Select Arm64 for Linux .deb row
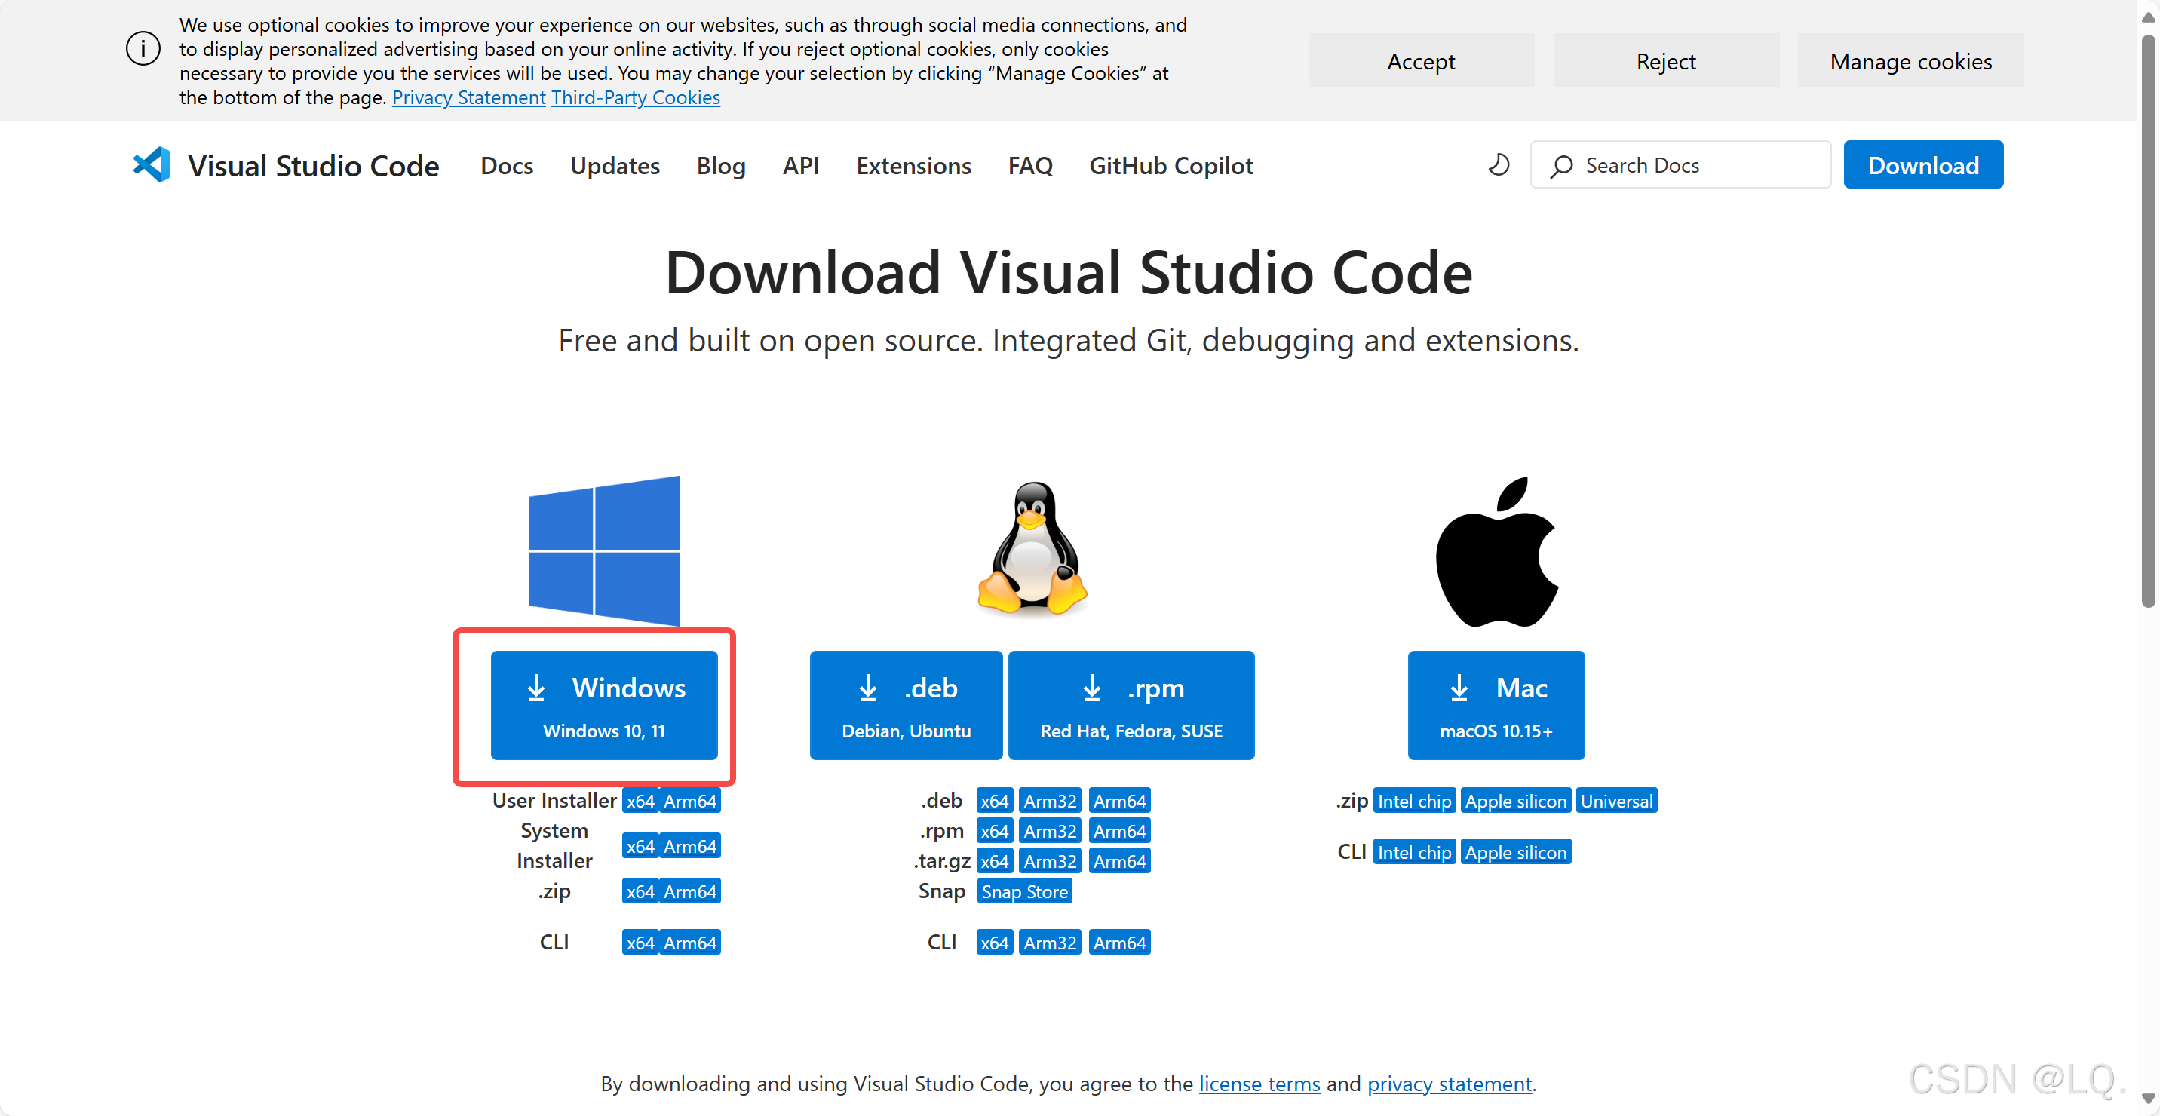The image size is (2160, 1116). click(x=1119, y=801)
